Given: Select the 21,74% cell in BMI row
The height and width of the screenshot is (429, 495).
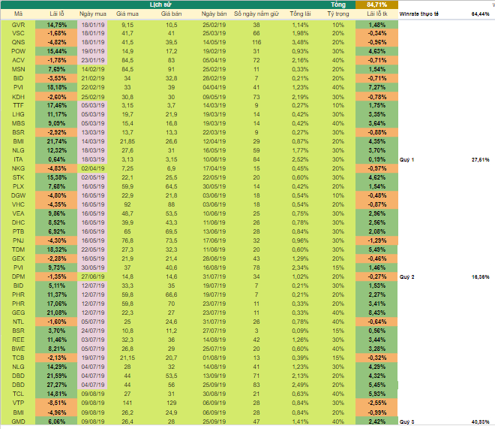Looking at the screenshot, I should [x=56, y=142].
